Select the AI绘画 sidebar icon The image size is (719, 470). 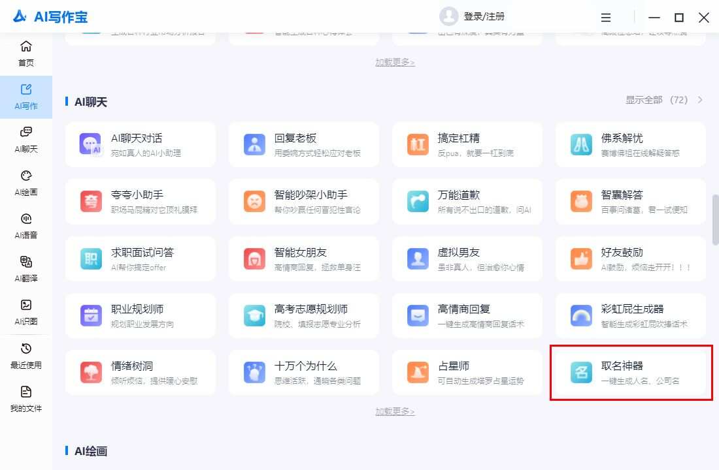click(x=26, y=181)
